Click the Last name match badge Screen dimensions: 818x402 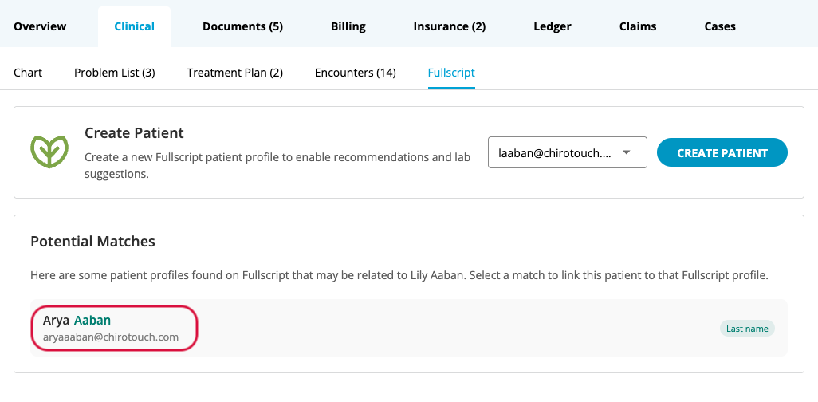tap(747, 328)
